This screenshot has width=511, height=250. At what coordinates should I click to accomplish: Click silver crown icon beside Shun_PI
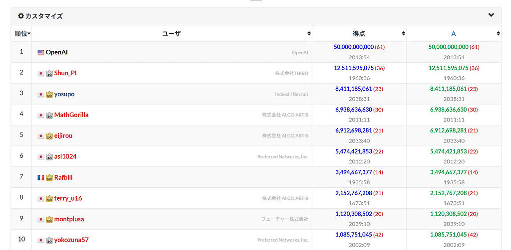pyautogui.click(x=49, y=74)
